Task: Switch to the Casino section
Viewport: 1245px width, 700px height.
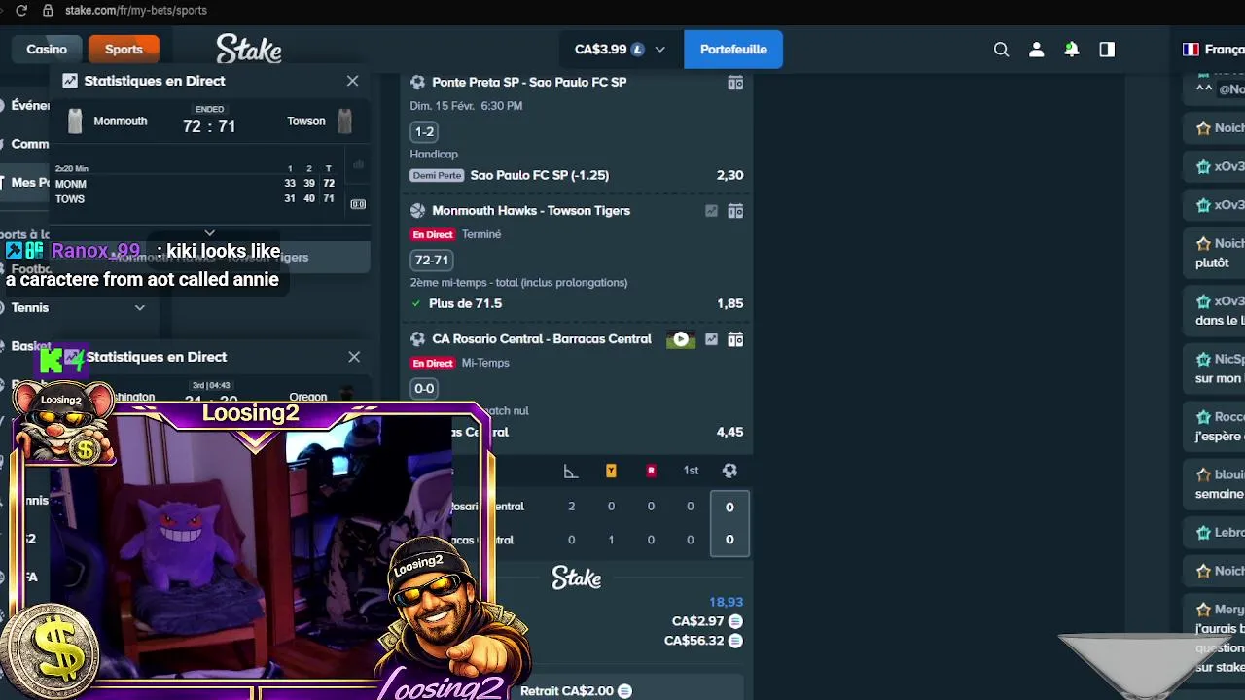Action: [x=47, y=49]
